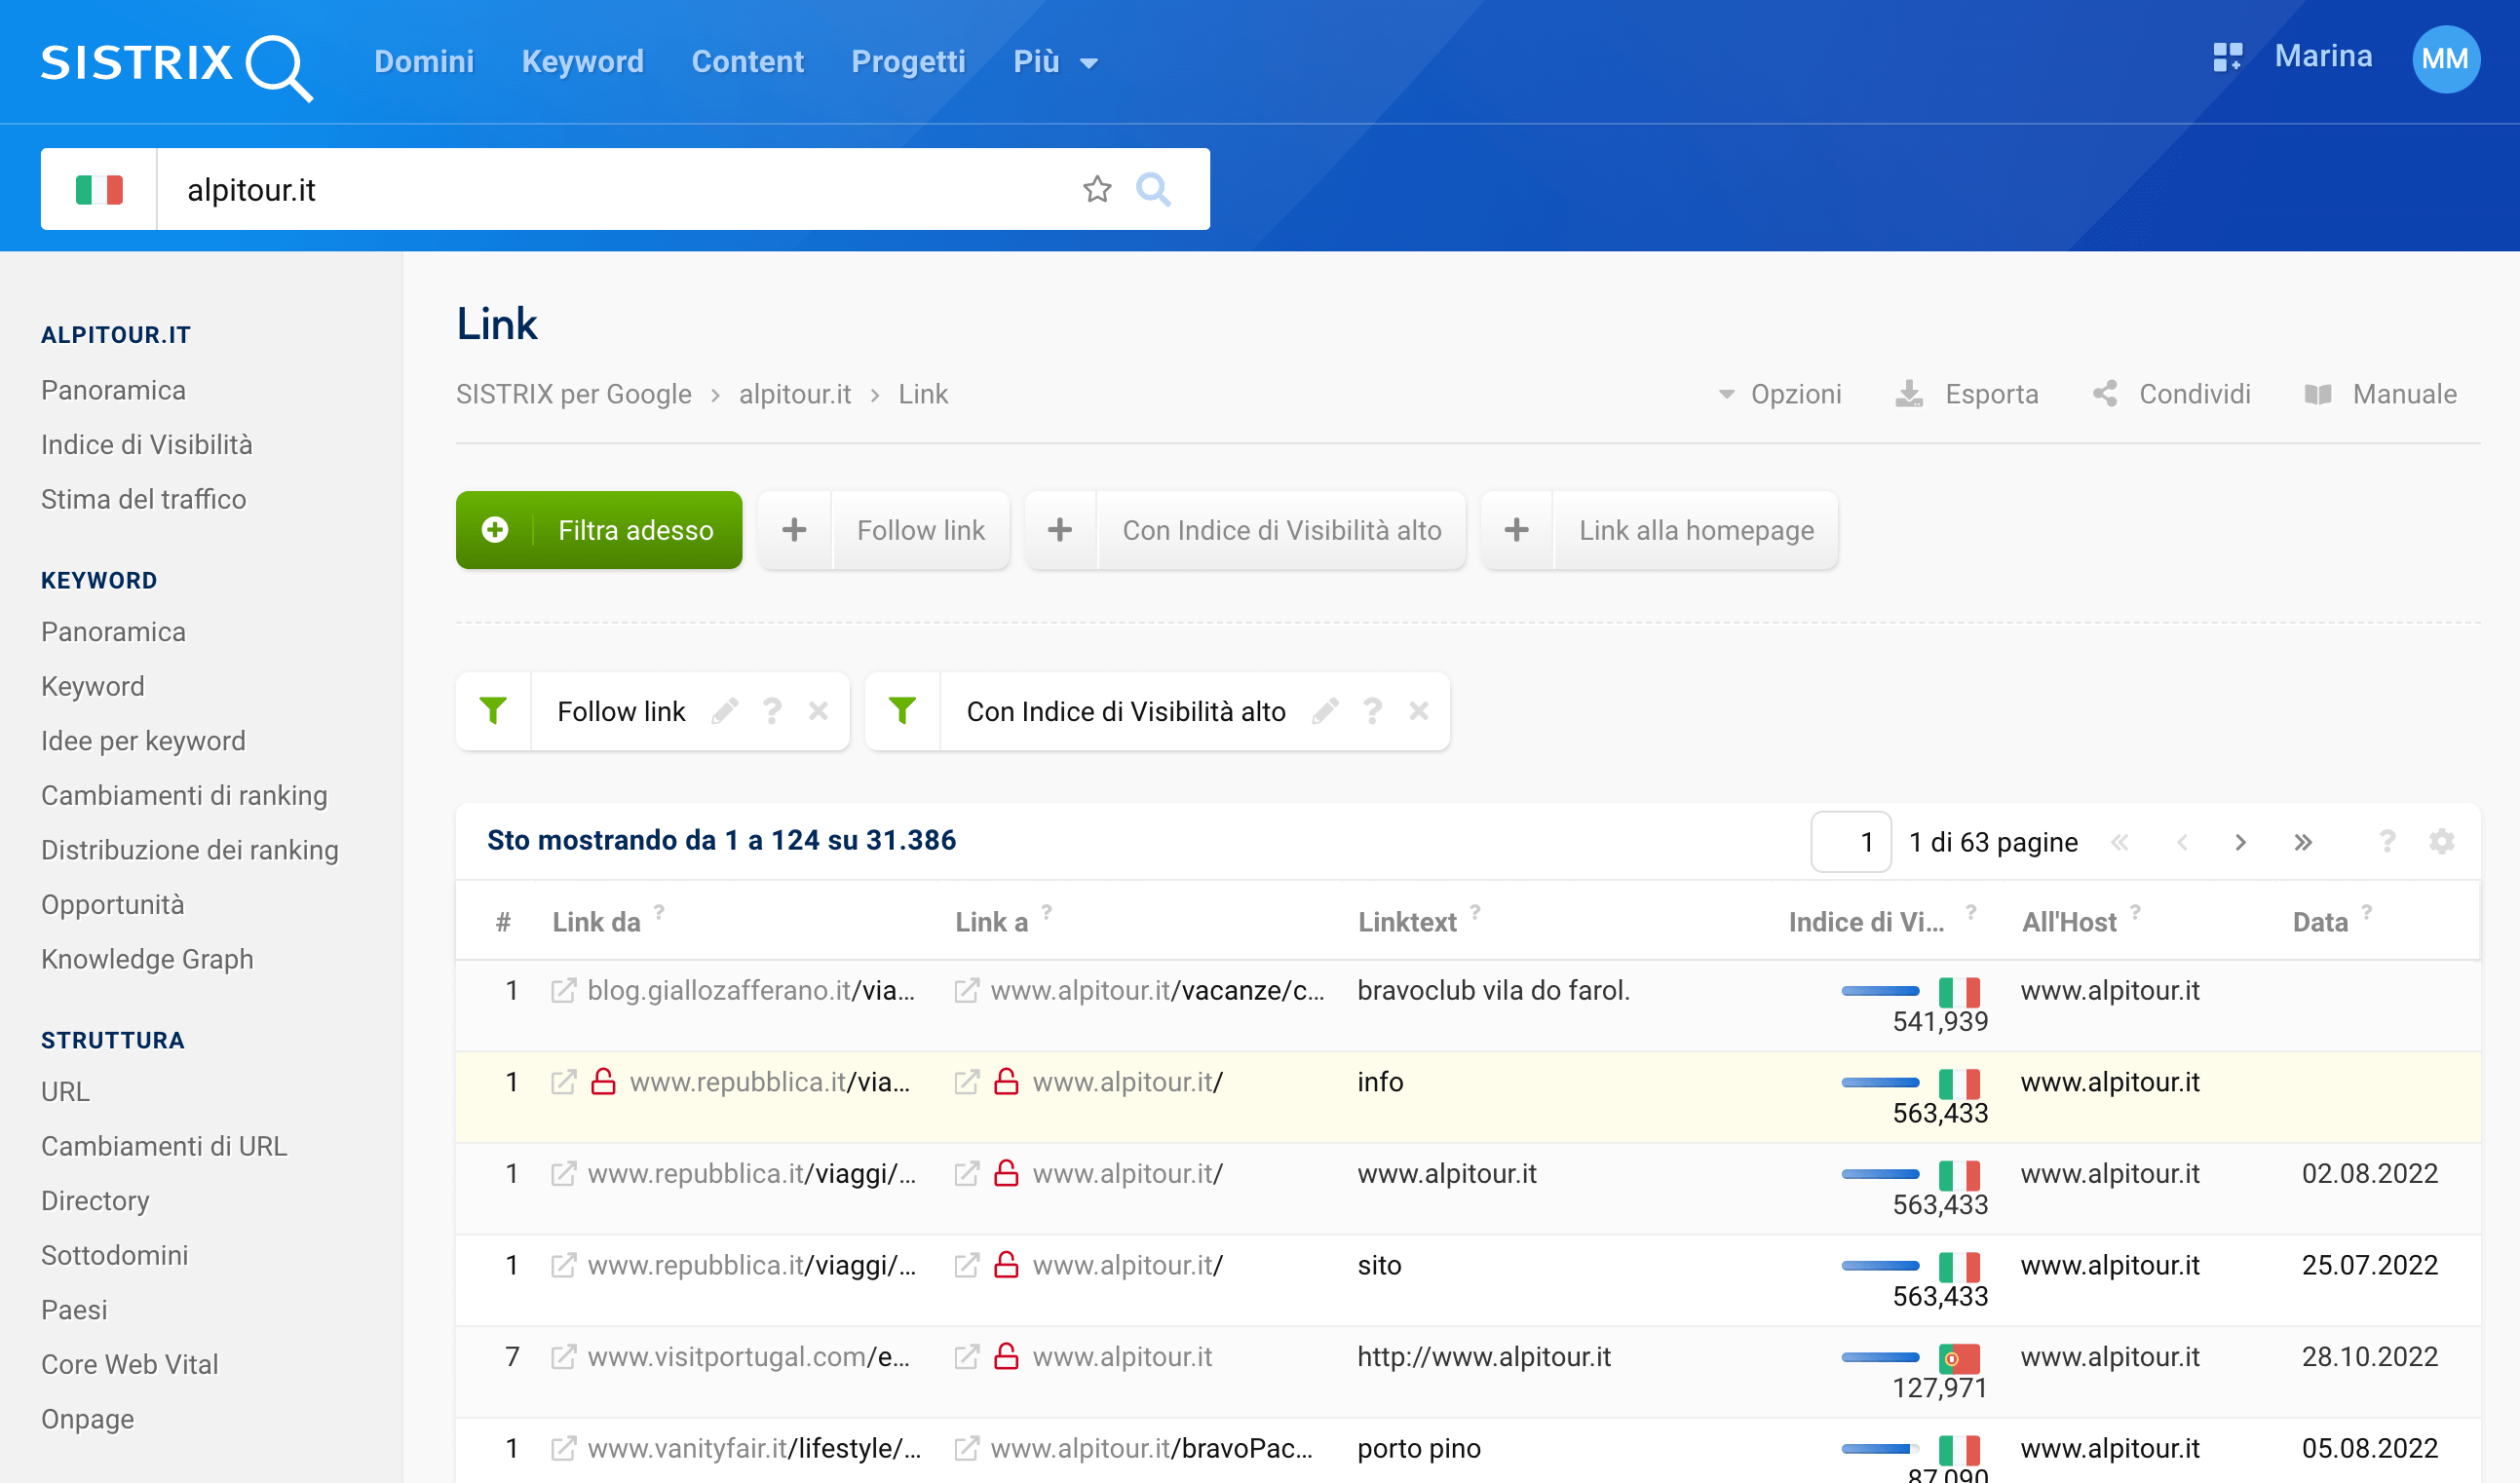Click the Marina username

tap(2324, 56)
